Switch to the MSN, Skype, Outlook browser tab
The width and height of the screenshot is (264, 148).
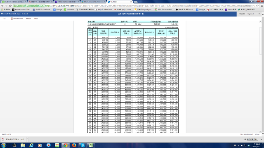tap(93, 2)
